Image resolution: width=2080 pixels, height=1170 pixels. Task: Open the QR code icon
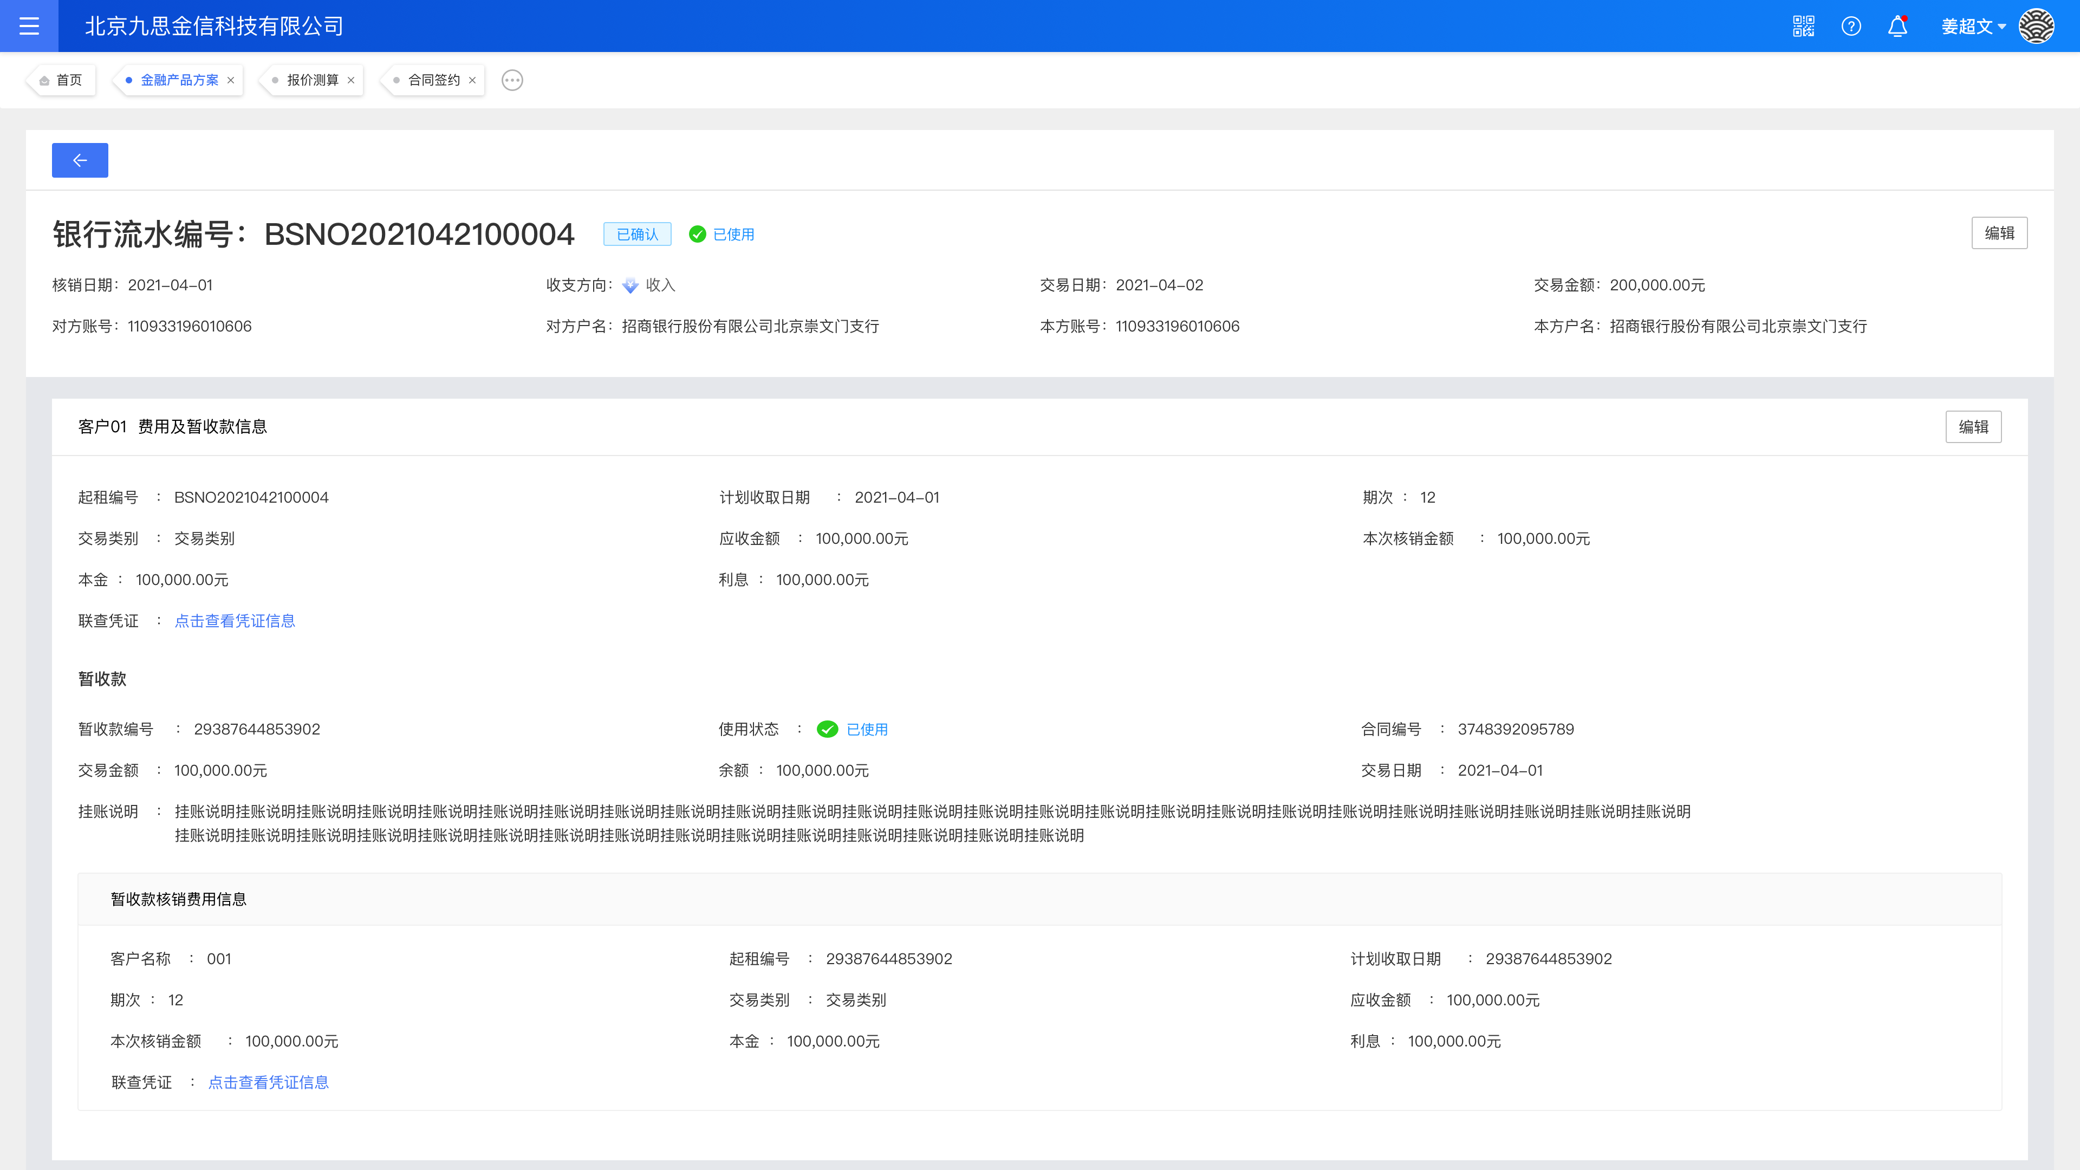click(1803, 26)
